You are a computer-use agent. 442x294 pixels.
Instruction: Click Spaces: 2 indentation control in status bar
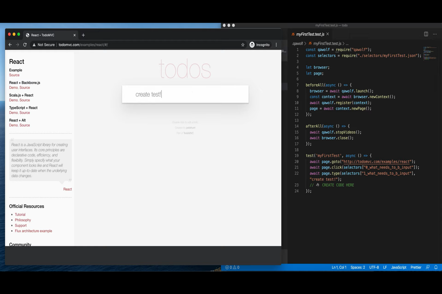click(x=357, y=267)
